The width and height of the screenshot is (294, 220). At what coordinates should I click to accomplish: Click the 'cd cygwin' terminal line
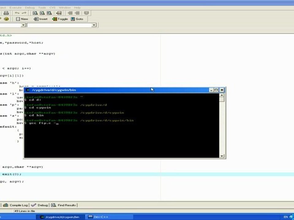[x=38, y=108]
